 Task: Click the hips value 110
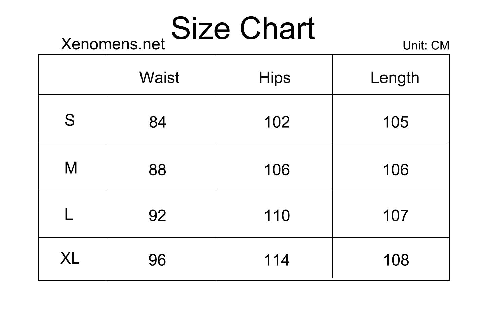pos(277,216)
